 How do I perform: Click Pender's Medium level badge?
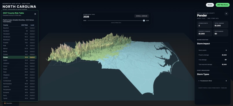coord(32,57)
